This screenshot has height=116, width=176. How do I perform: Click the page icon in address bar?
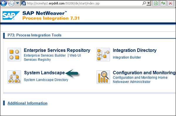click(x=23, y=3)
